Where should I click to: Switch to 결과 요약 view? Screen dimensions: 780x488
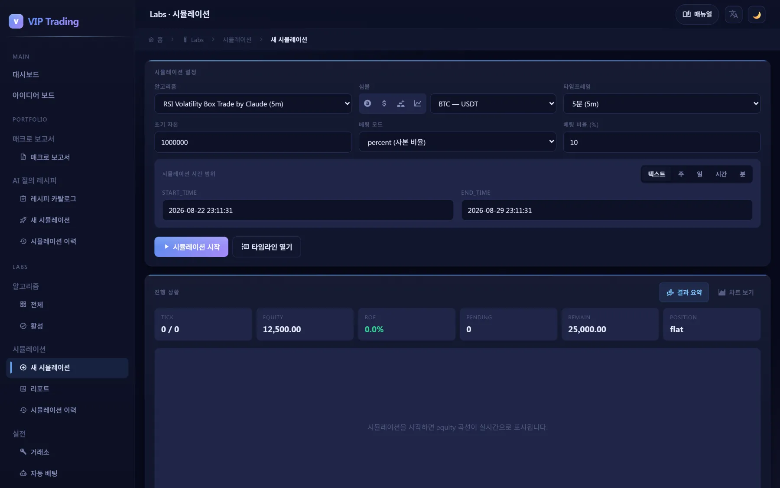684,292
